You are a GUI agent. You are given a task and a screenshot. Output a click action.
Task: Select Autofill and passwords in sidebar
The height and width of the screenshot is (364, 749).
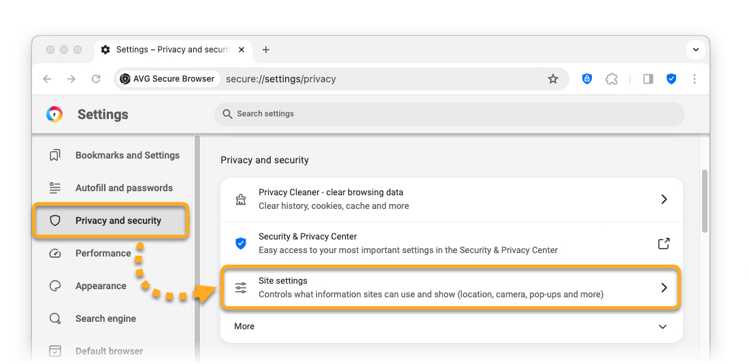click(x=123, y=188)
